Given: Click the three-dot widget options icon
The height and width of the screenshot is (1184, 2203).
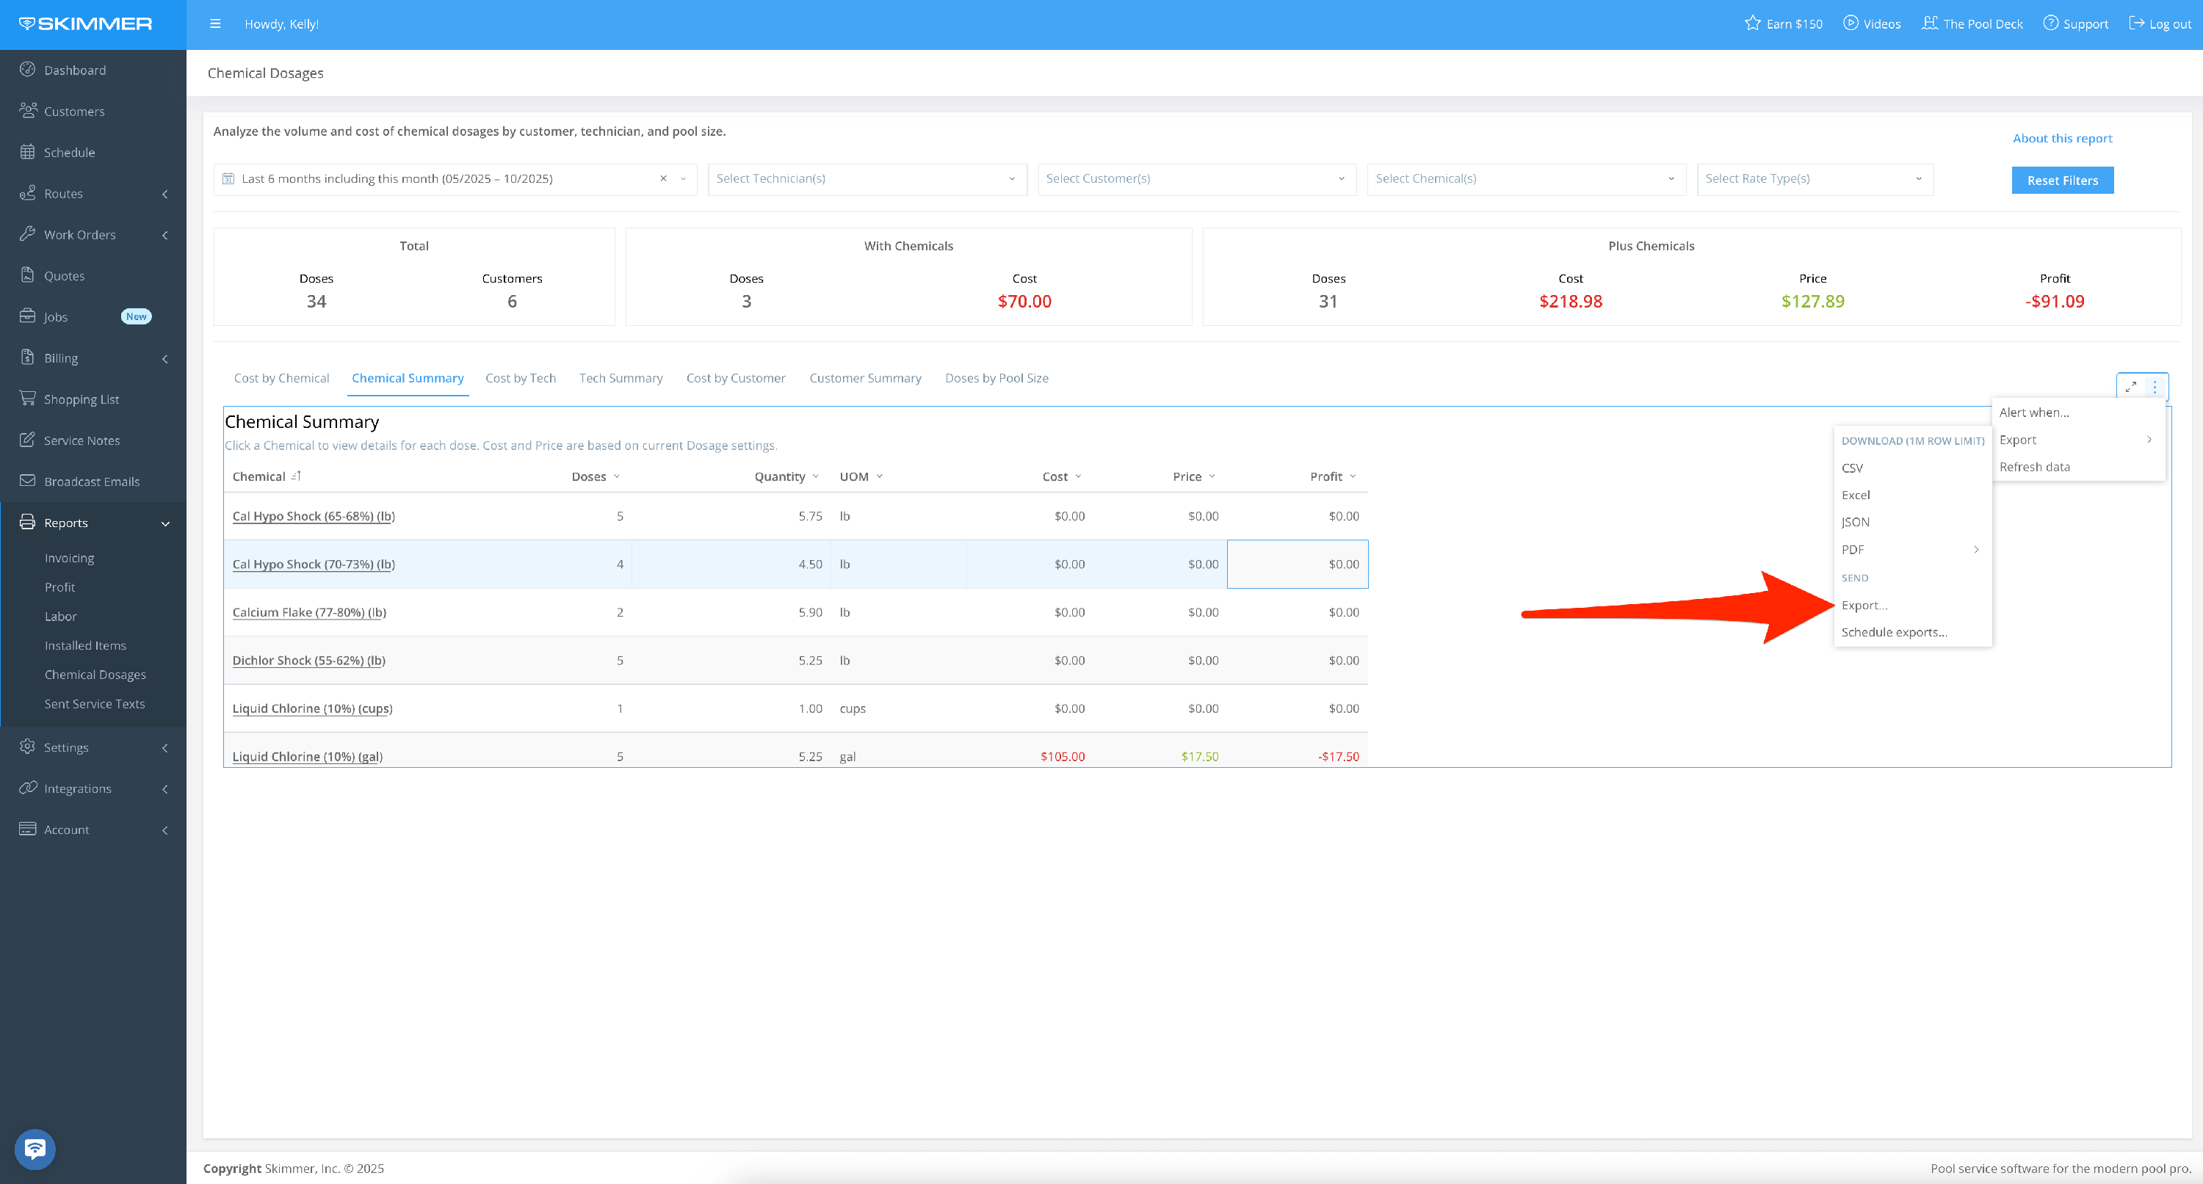Looking at the screenshot, I should point(2155,386).
